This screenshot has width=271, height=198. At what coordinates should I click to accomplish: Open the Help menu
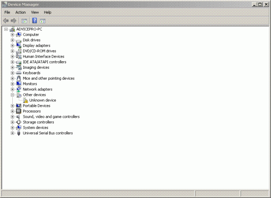coord(48,12)
